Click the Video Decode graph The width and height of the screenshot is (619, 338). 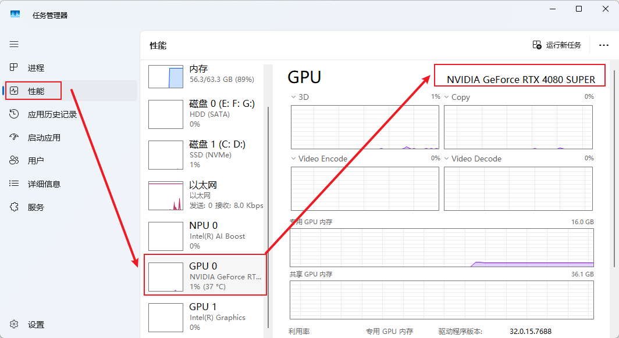point(518,189)
